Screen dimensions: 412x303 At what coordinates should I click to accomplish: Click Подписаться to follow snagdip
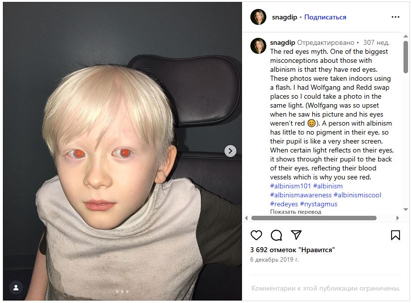325,17
